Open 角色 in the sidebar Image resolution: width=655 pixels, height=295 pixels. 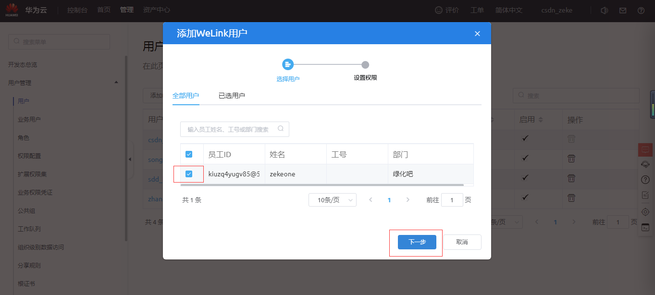pyautogui.click(x=24, y=137)
